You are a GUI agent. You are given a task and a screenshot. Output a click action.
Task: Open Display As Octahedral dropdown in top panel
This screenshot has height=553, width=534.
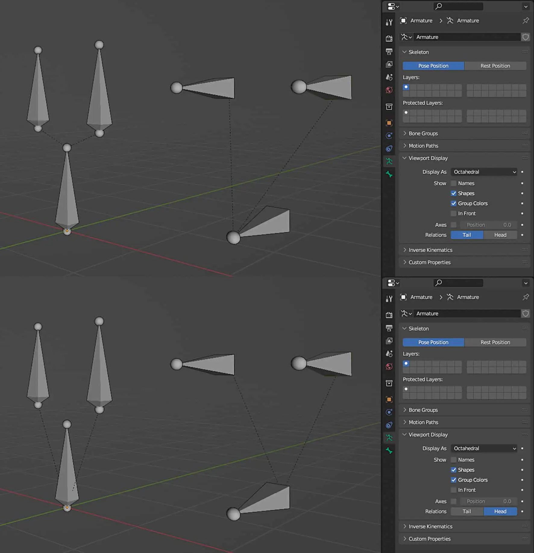click(484, 172)
